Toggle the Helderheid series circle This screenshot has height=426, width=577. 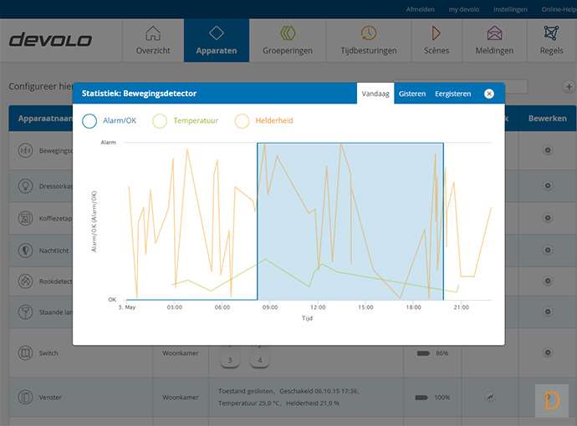point(243,121)
